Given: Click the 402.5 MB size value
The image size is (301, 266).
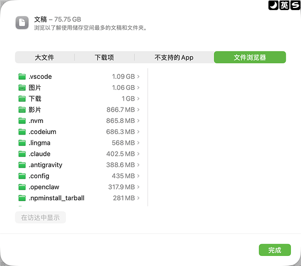Looking at the screenshot, I should [121, 154].
